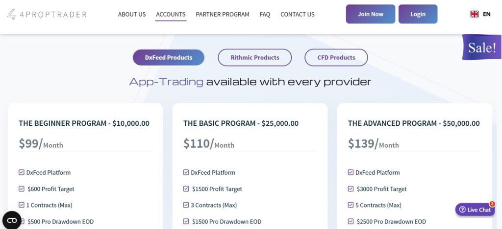Click the Sale! ribbon badge
Screen dimensions: 502x229
[x=481, y=47]
